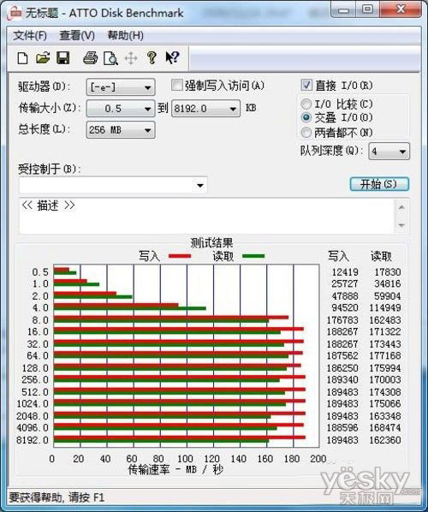Click read value 170003 for 256.0 row
428x512 pixels.
pyautogui.click(x=385, y=380)
